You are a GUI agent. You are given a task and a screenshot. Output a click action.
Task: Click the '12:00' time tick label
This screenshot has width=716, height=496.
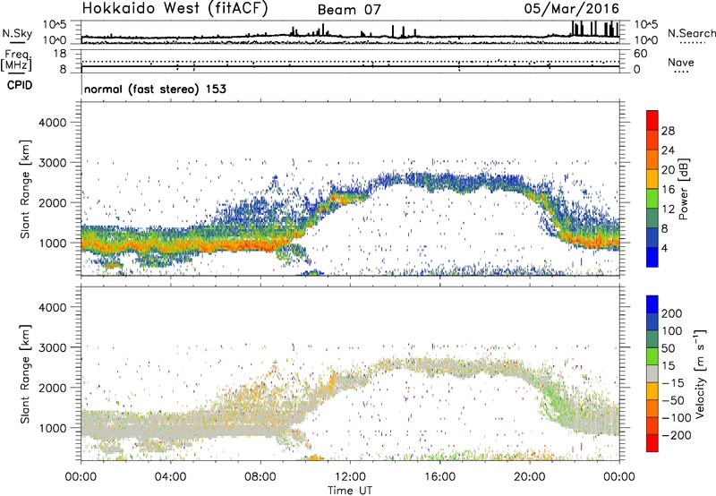(350, 477)
